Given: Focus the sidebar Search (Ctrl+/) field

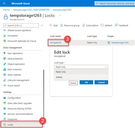Looking at the screenshot, I should click(21, 25).
